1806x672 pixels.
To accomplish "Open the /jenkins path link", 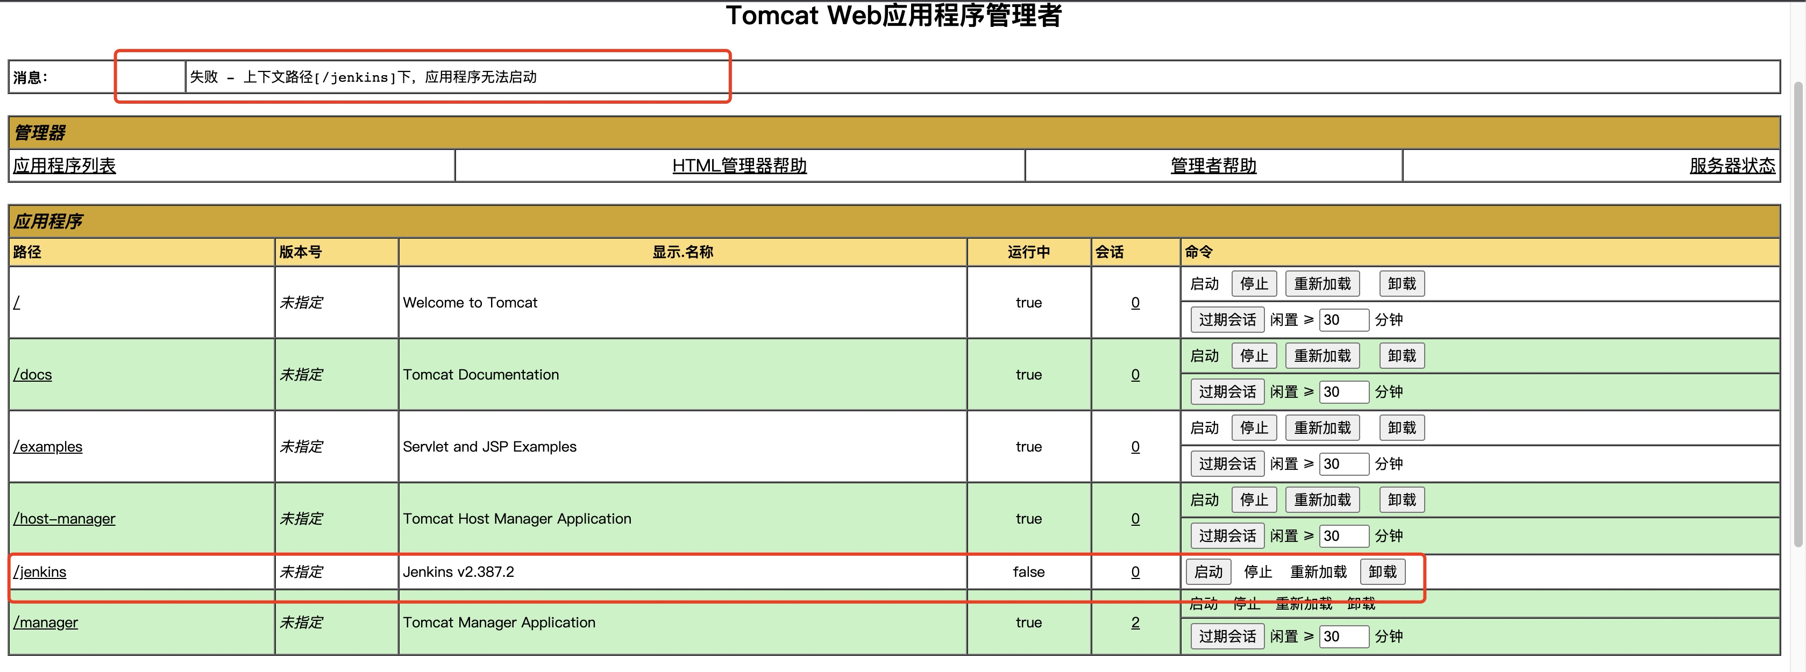I will tap(40, 572).
